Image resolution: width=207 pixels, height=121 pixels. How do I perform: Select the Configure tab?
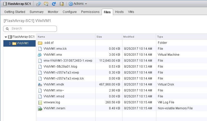click(x=70, y=12)
